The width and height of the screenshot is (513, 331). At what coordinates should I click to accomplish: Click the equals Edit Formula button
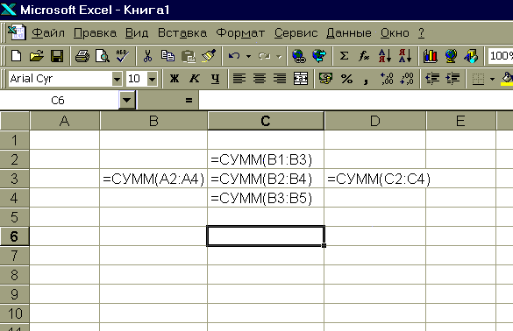click(x=189, y=100)
